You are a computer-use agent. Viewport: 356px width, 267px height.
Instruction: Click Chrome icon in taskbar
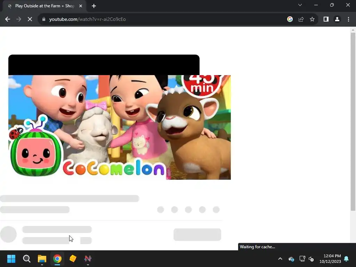(57, 259)
